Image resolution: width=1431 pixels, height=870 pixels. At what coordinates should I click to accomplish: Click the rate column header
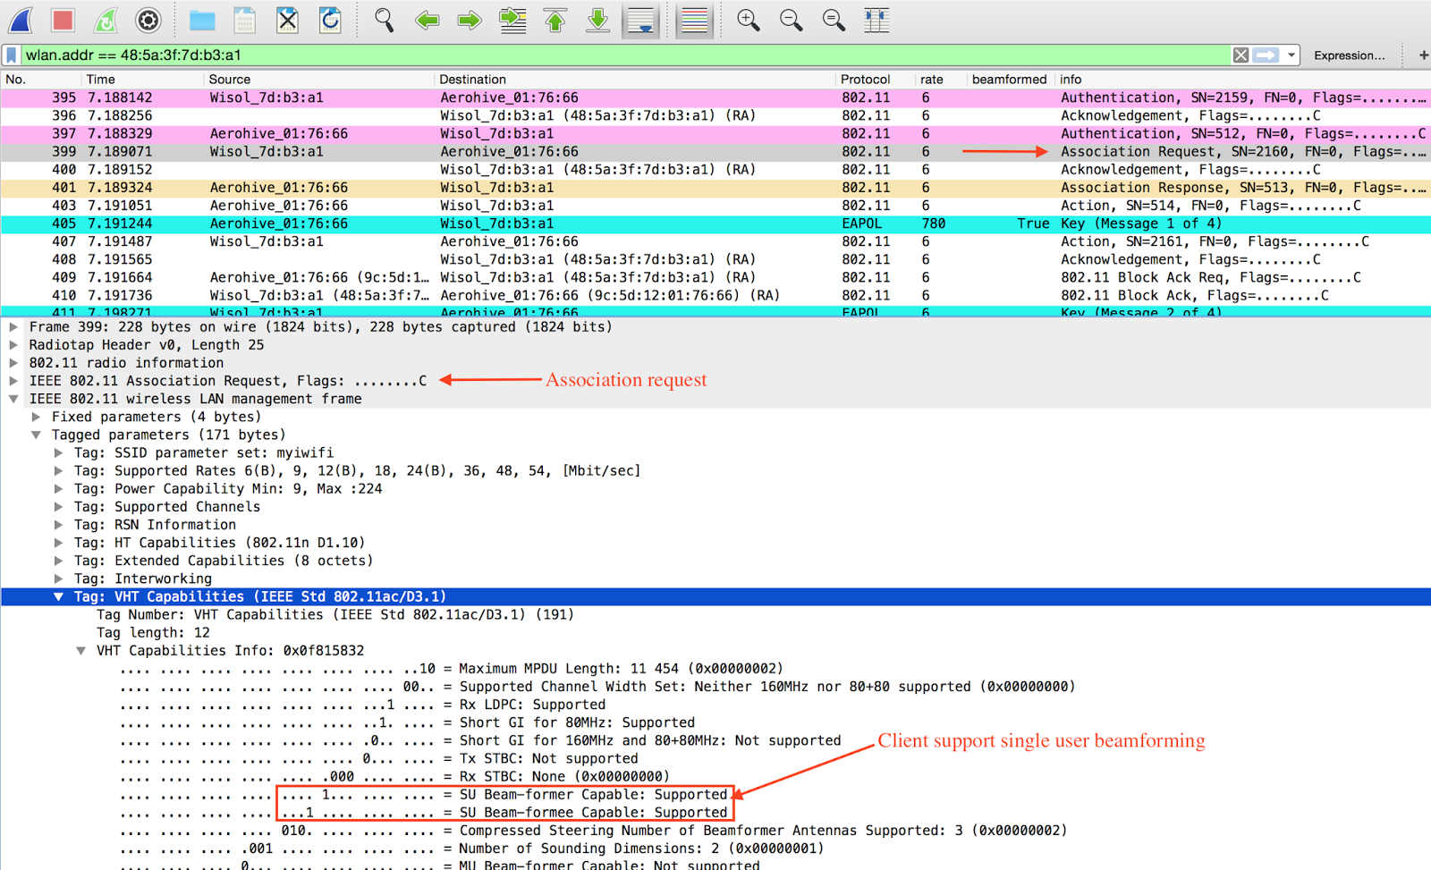(940, 80)
